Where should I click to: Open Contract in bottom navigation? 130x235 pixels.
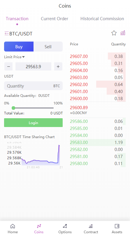[91, 229]
